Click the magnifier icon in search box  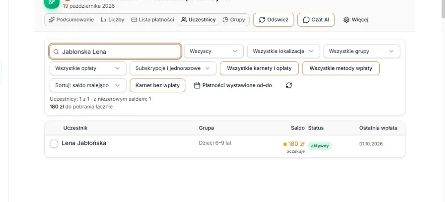point(56,51)
